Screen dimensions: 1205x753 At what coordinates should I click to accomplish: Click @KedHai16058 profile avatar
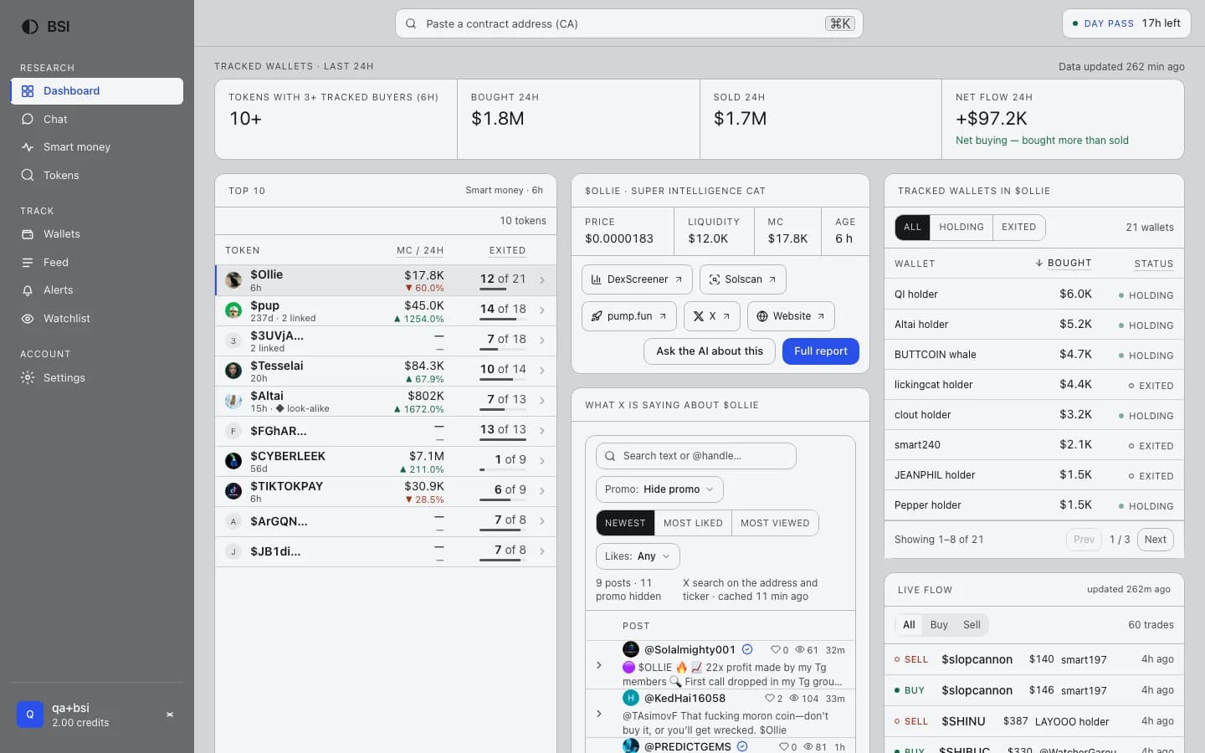tap(631, 698)
